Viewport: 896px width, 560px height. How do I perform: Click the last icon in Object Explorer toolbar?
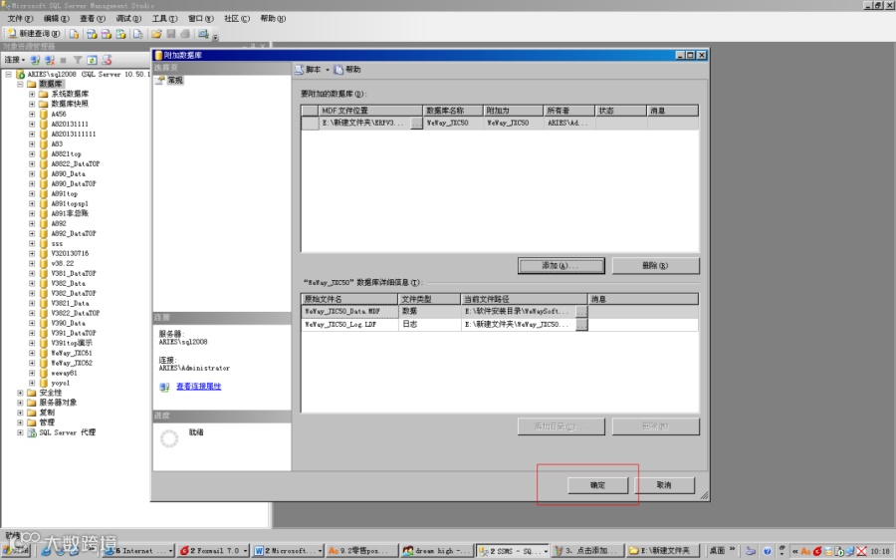point(107,60)
